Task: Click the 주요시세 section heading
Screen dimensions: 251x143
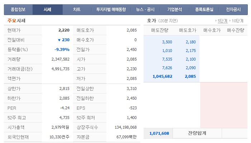Action: click(x=16, y=21)
